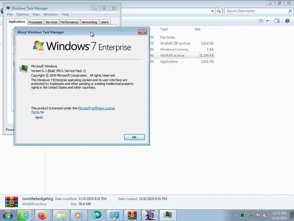This screenshot has height=221, width=294.
Task: Open the Control Panel taskbar icon
Action: (x=114, y=215)
